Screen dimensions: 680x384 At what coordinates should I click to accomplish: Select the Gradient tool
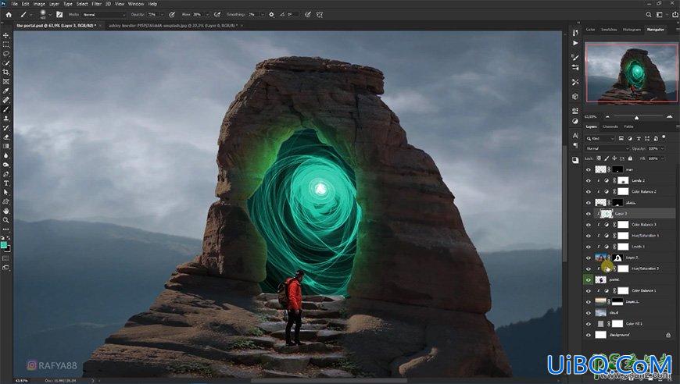(x=6, y=146)
